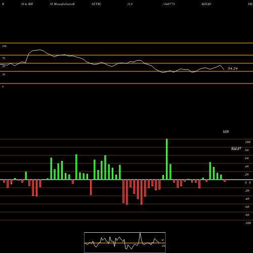Click the overlapping price label near 80
The image size is (253, 253).
pos(236,149)
